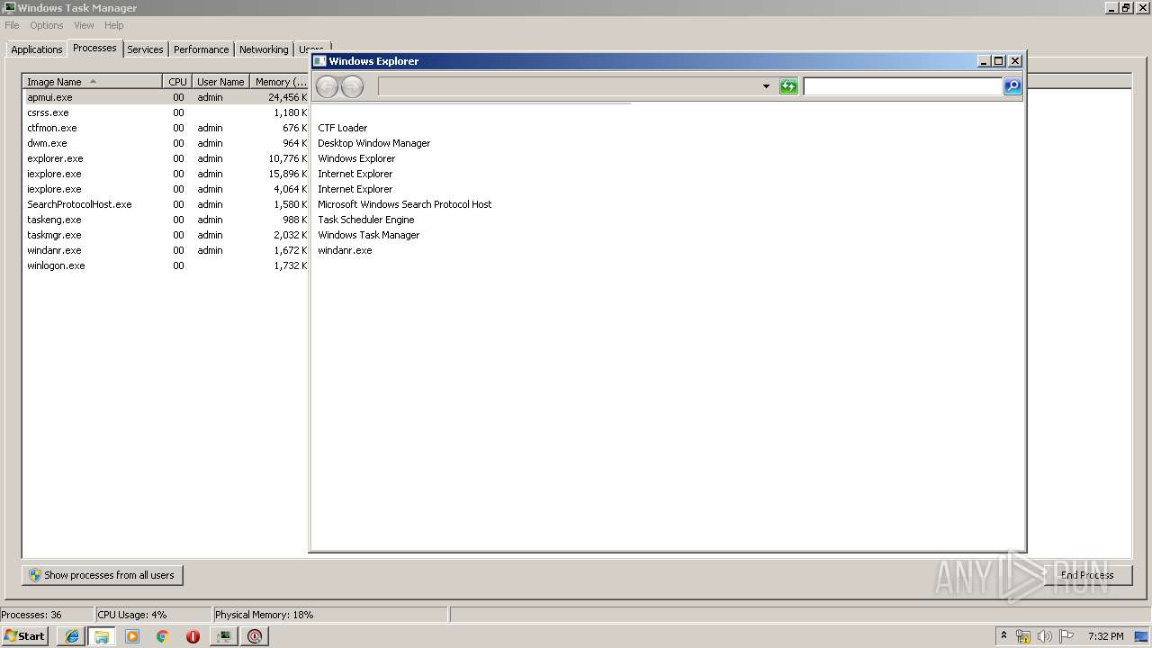Switch to the Networking tab

click(x=264, y=49)
